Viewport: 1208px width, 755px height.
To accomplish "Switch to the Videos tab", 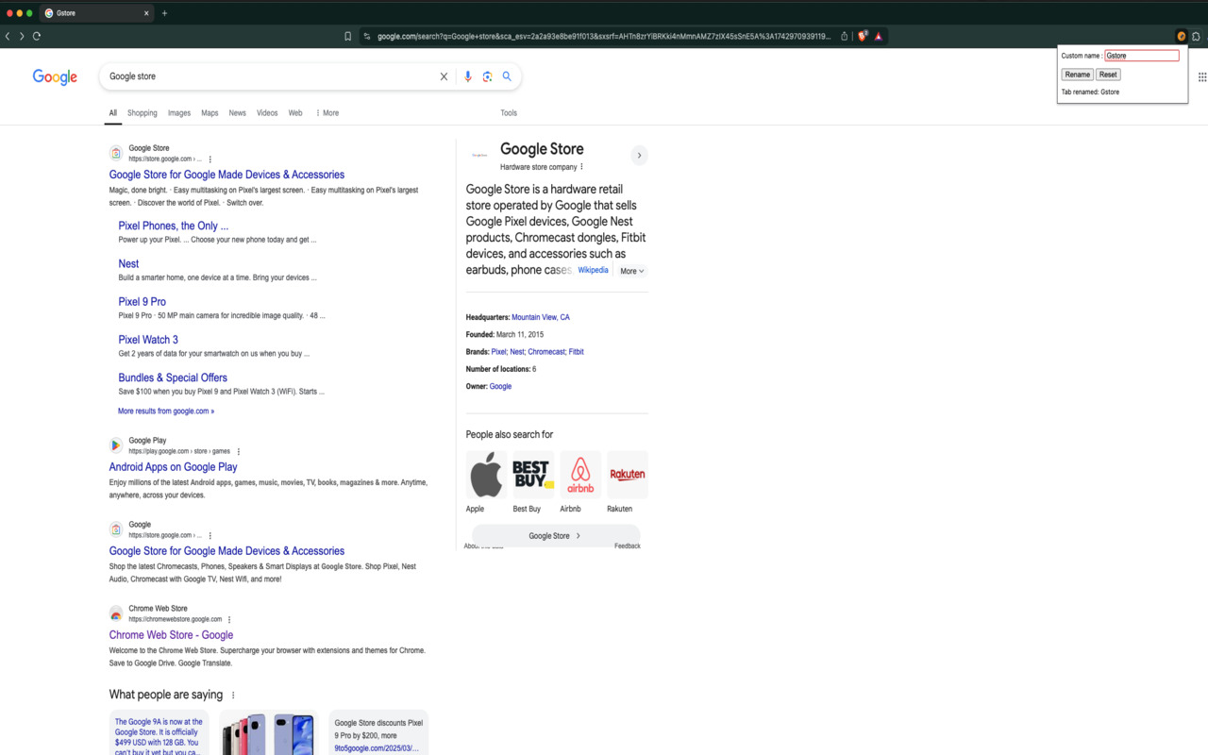I will 267,113.
